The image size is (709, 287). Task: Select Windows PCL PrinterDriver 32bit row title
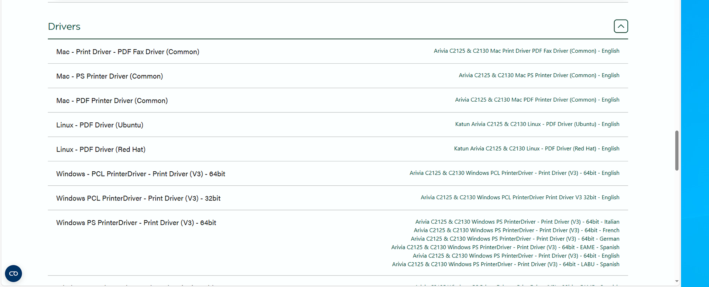click(138, 198)
